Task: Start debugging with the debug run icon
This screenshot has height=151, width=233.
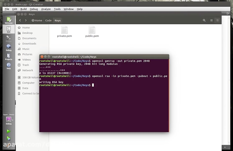Action: 9,138
